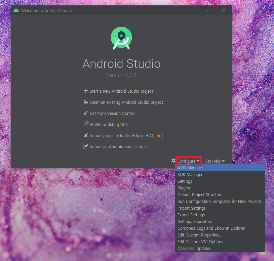Click the Version 4.0.1 text
Screen dimensions: 274x261
click(121, 75)
